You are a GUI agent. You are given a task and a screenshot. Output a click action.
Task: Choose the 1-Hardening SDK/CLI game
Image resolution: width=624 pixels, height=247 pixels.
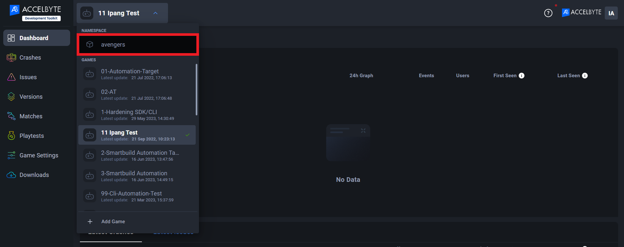coord(137,115)
